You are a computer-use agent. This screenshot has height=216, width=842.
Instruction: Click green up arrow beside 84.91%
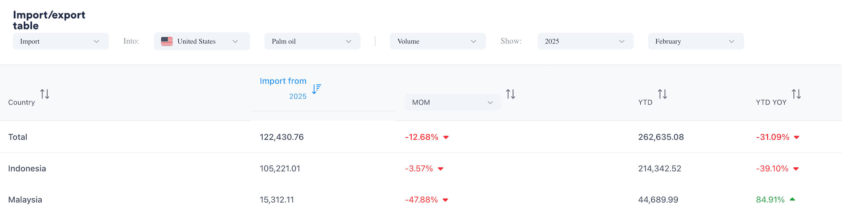pos(793,199)
